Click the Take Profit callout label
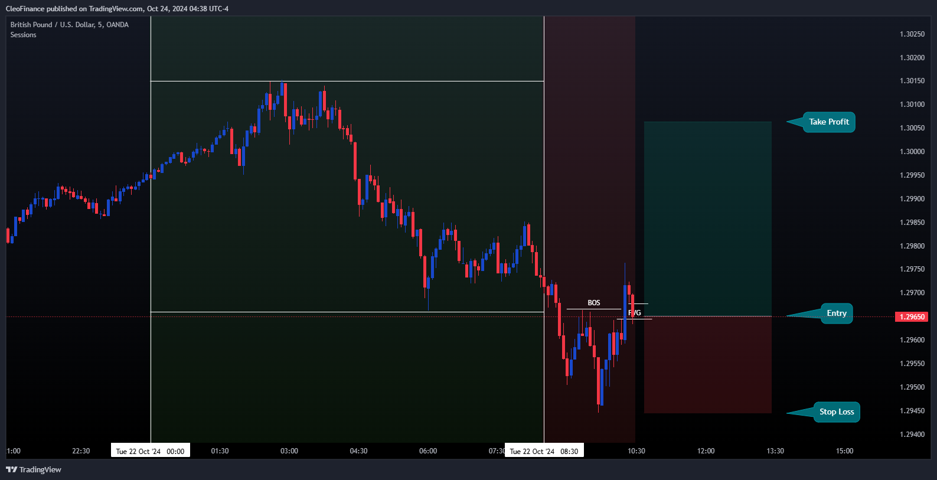This screenshot has height=480, width=937. tap(829, 122)
